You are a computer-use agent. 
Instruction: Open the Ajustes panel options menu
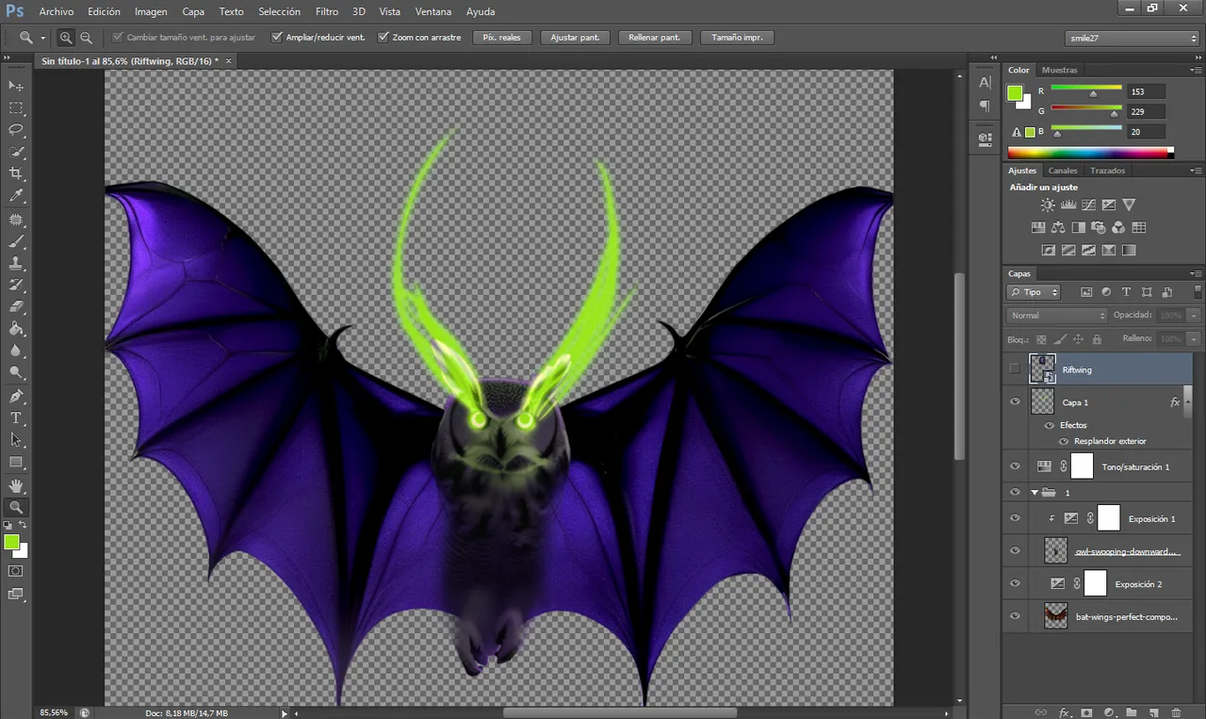1196,172
